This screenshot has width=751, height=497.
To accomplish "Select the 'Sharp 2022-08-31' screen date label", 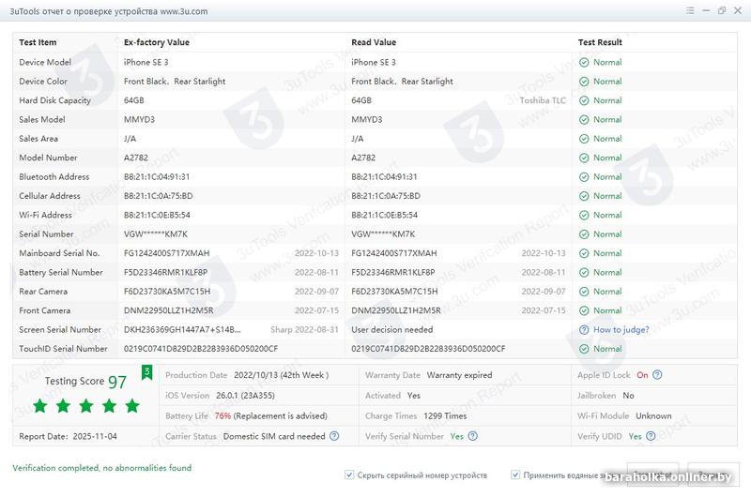I will 304,329.
